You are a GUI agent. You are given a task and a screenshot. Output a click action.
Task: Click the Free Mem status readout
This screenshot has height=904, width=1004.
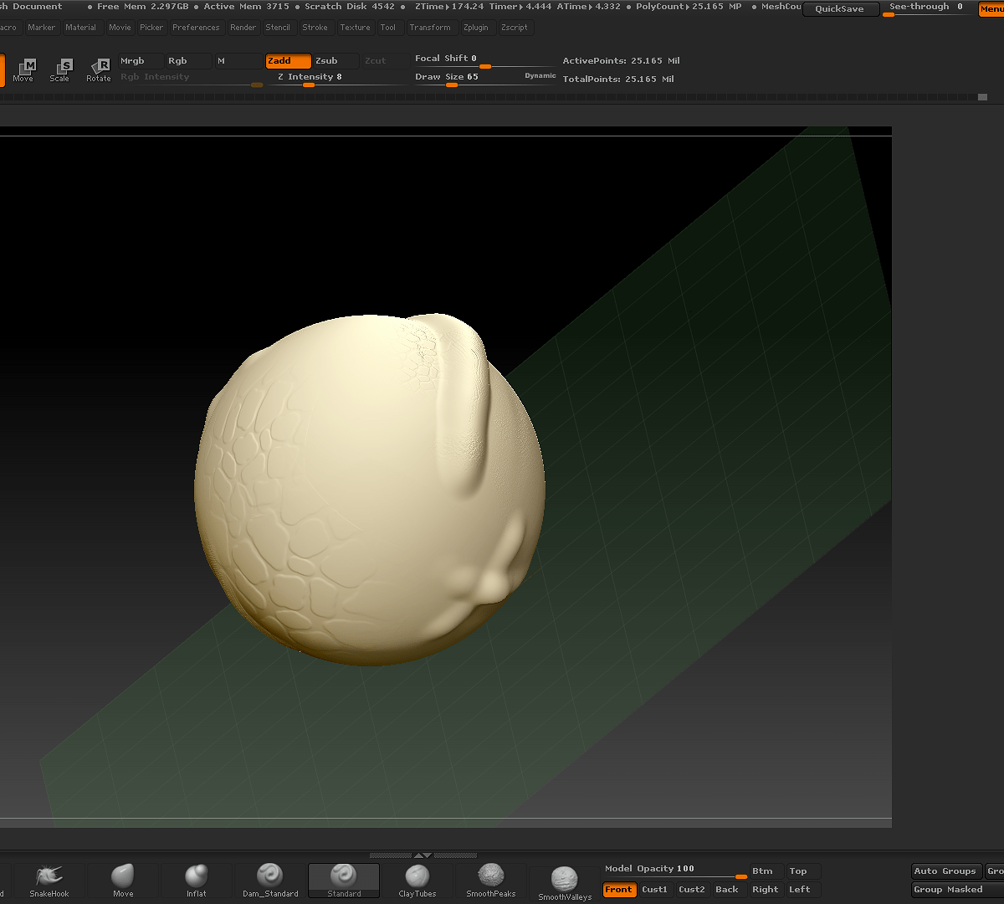tap(143, 7)
